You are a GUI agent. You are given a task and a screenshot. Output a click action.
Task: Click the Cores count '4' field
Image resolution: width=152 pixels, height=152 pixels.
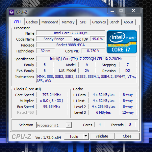pos(100,125)
